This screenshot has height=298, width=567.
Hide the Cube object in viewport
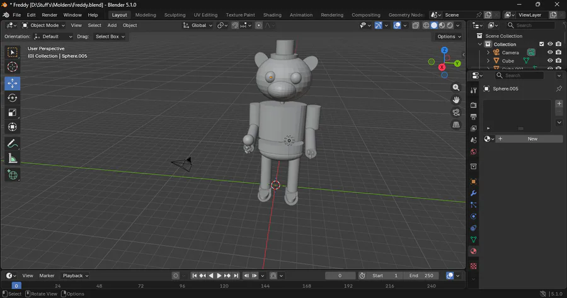[550, 60]
